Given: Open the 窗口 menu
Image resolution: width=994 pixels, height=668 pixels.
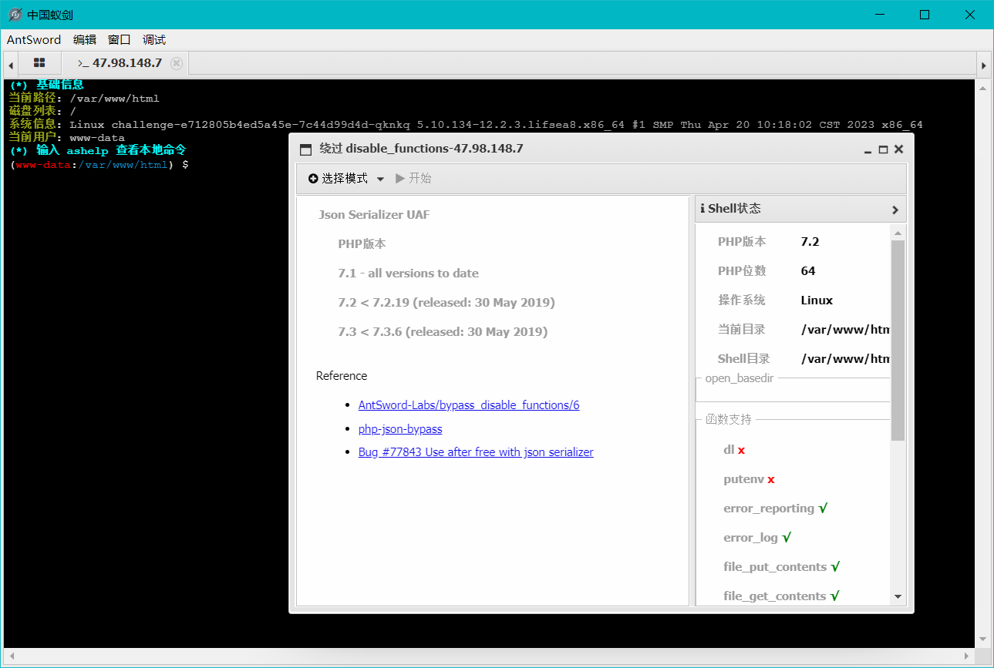Looking at the screenshot, I should [120, 40].
